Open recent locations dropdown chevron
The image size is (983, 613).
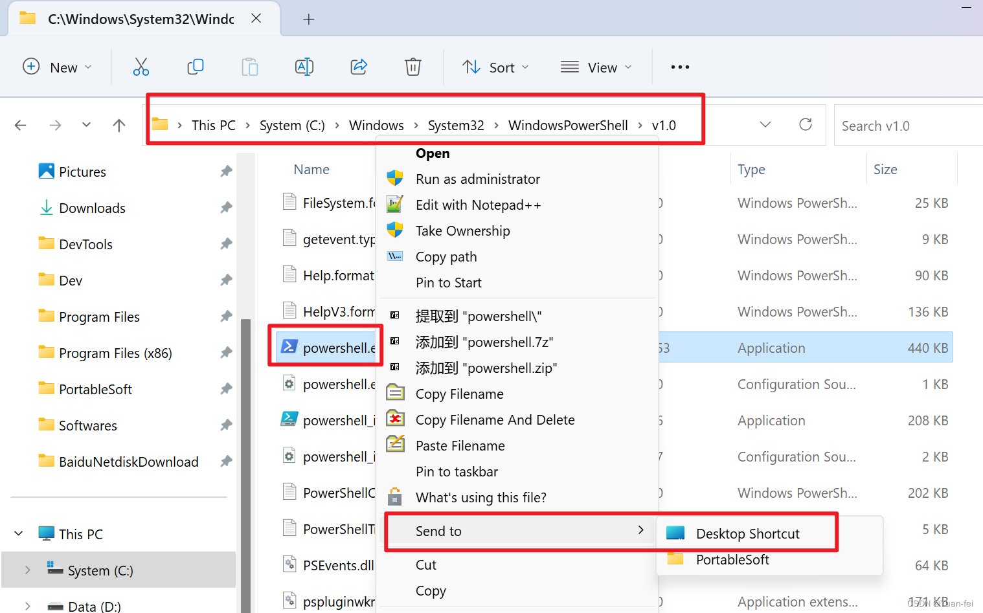click(x=86, y=125)
